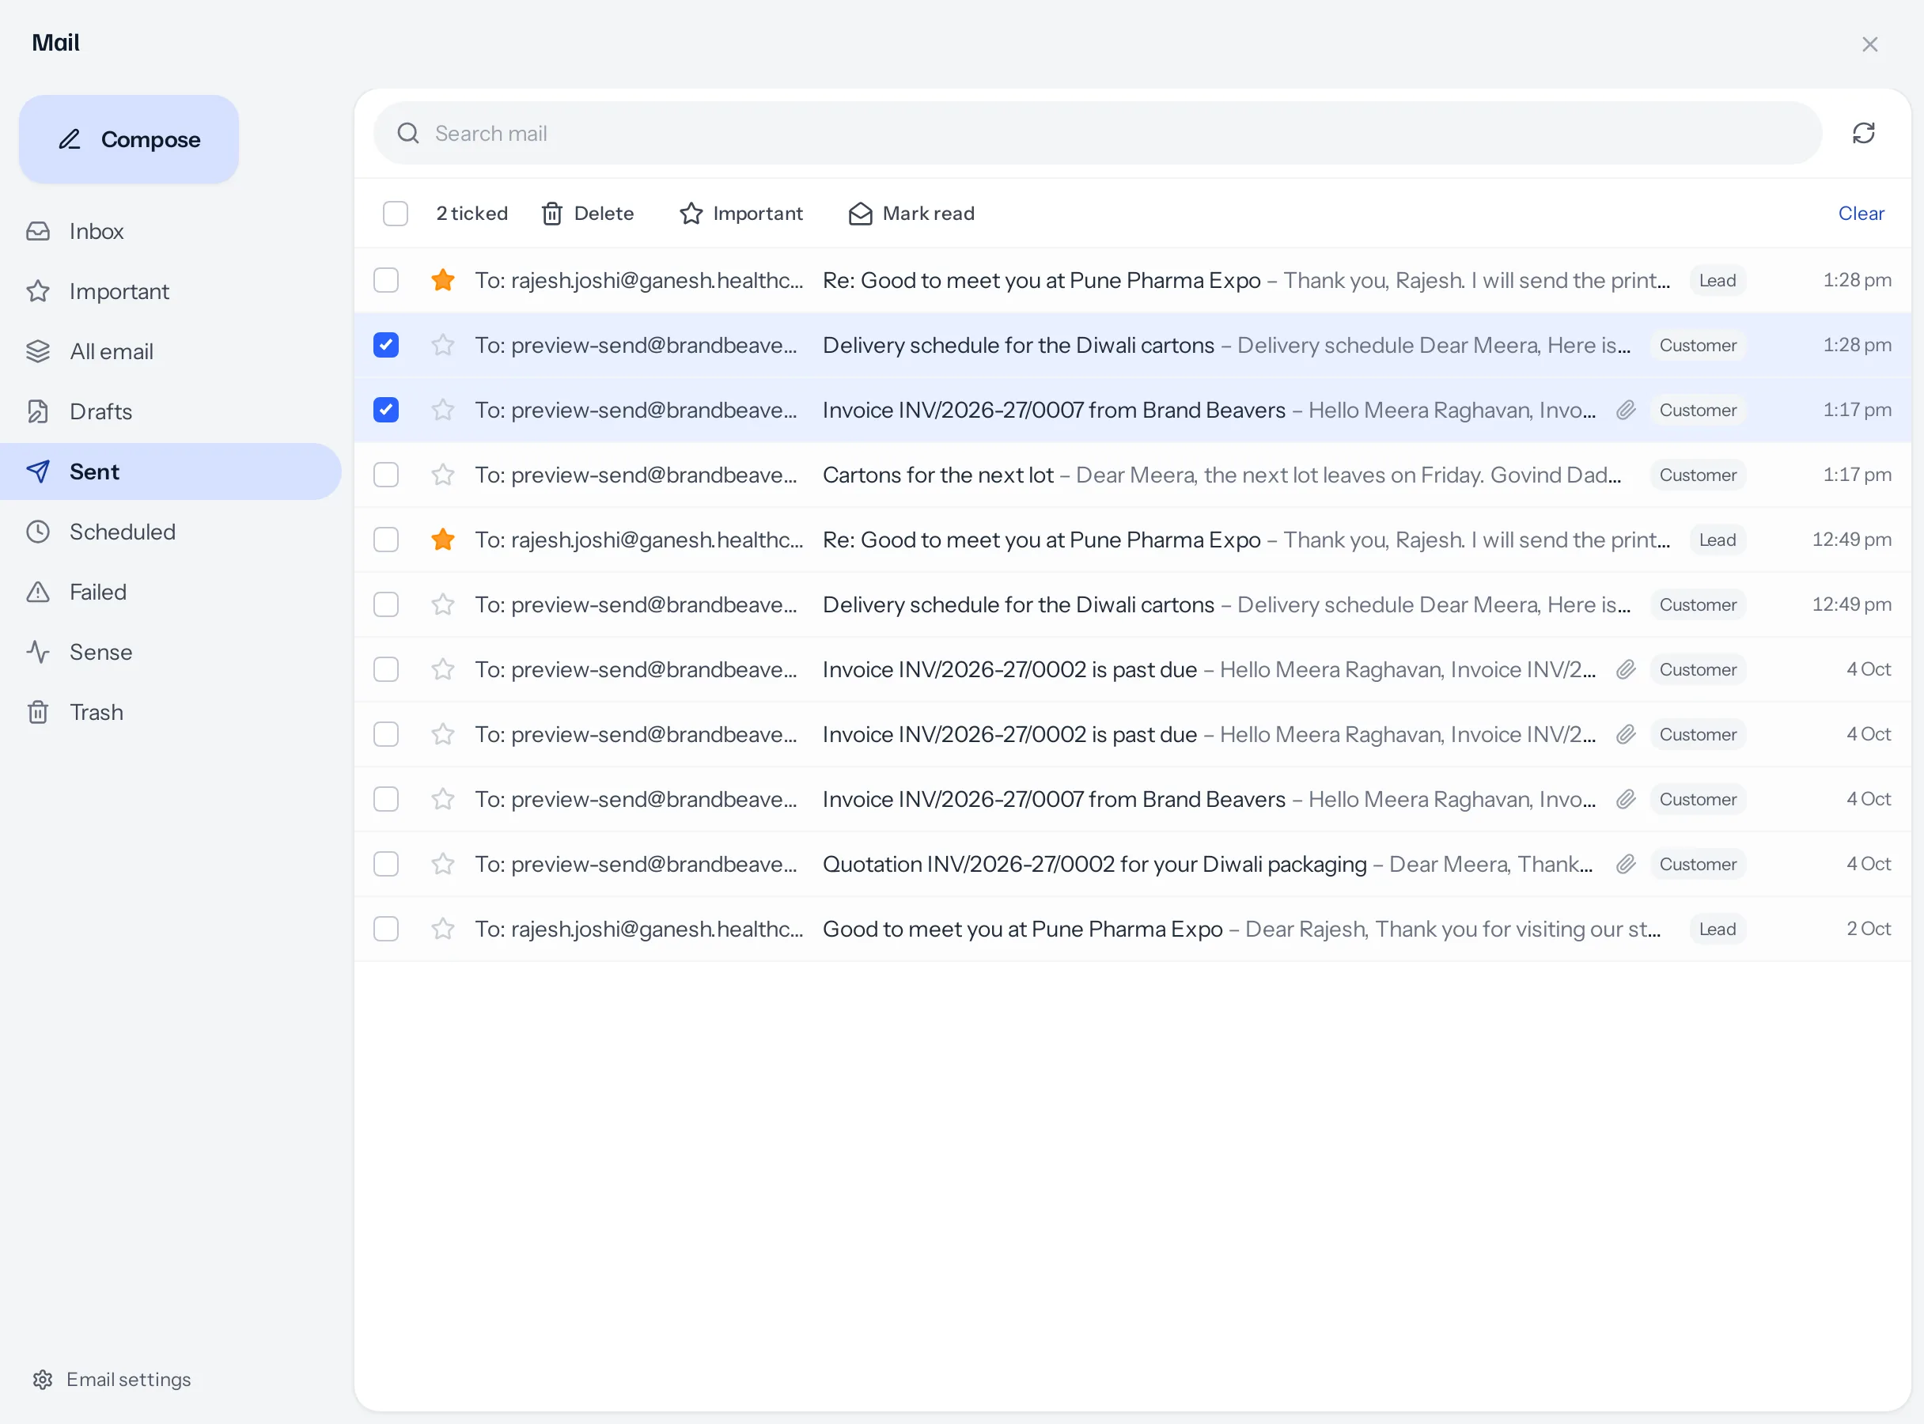1924x1424 pixels.
Task: Open Email settings
Action: pyautogui.click(x=112, y=1379)
